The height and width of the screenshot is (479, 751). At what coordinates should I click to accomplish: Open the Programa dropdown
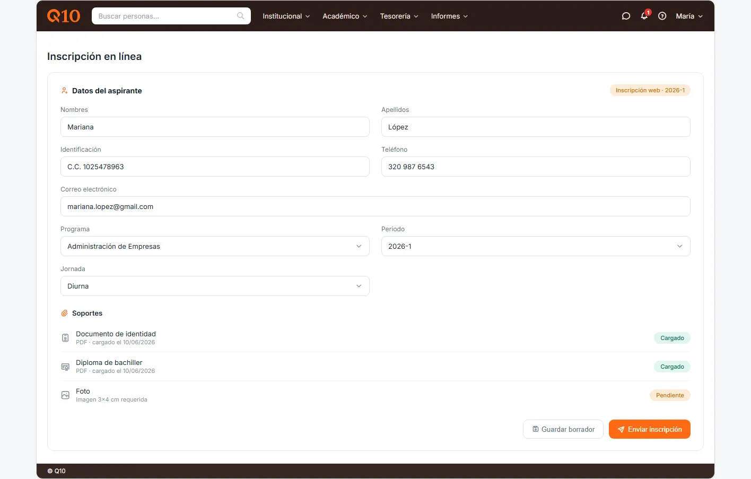pos(215,246)
